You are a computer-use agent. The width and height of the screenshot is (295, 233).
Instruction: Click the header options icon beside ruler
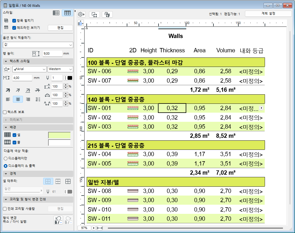81,23
